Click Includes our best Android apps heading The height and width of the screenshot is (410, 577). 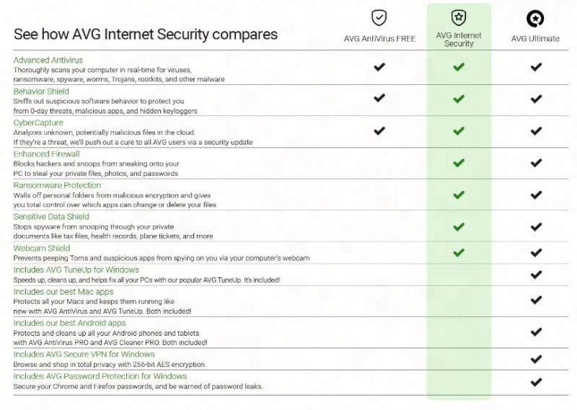[69, 324]
